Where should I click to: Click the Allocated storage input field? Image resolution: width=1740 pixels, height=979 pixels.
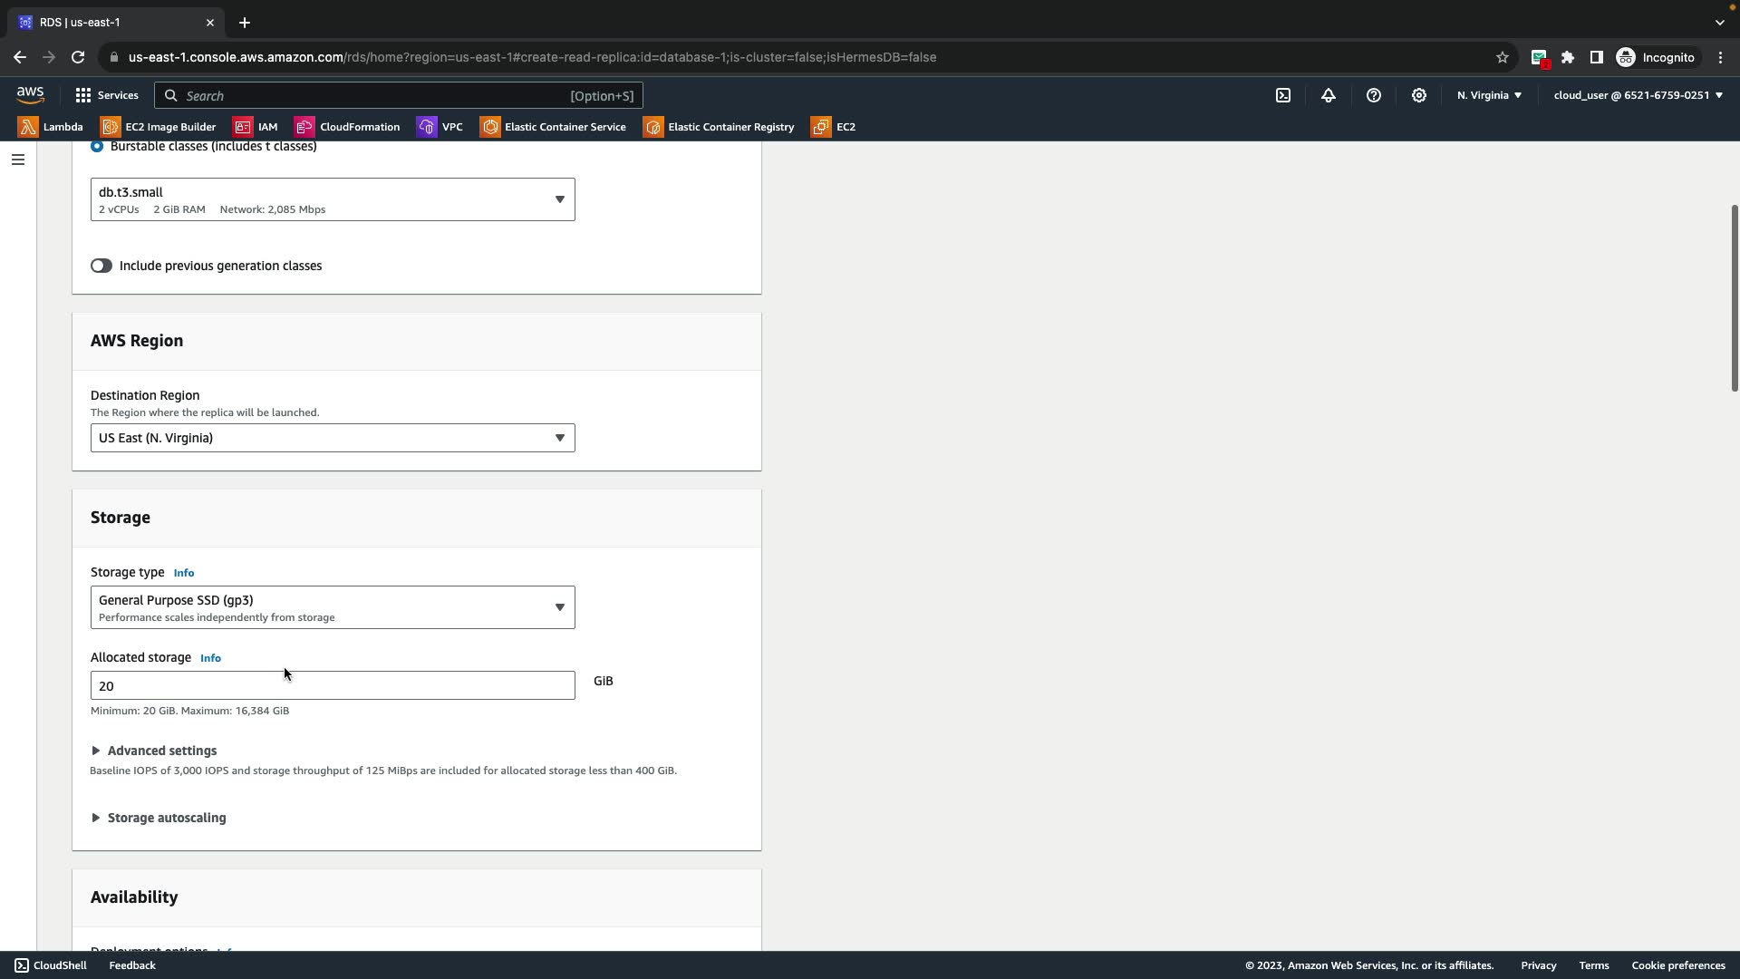click(333, 686)
